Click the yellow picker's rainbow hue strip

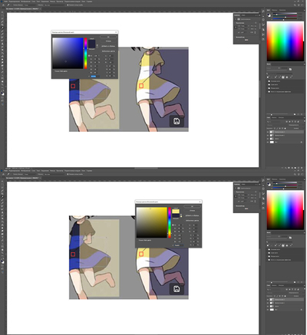pos(170,222)
